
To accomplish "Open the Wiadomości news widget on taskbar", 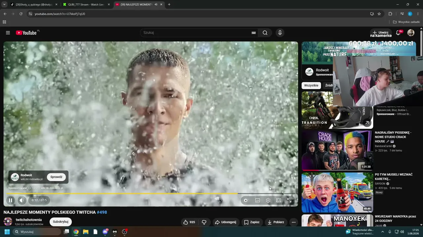I will tap(360, 232).
